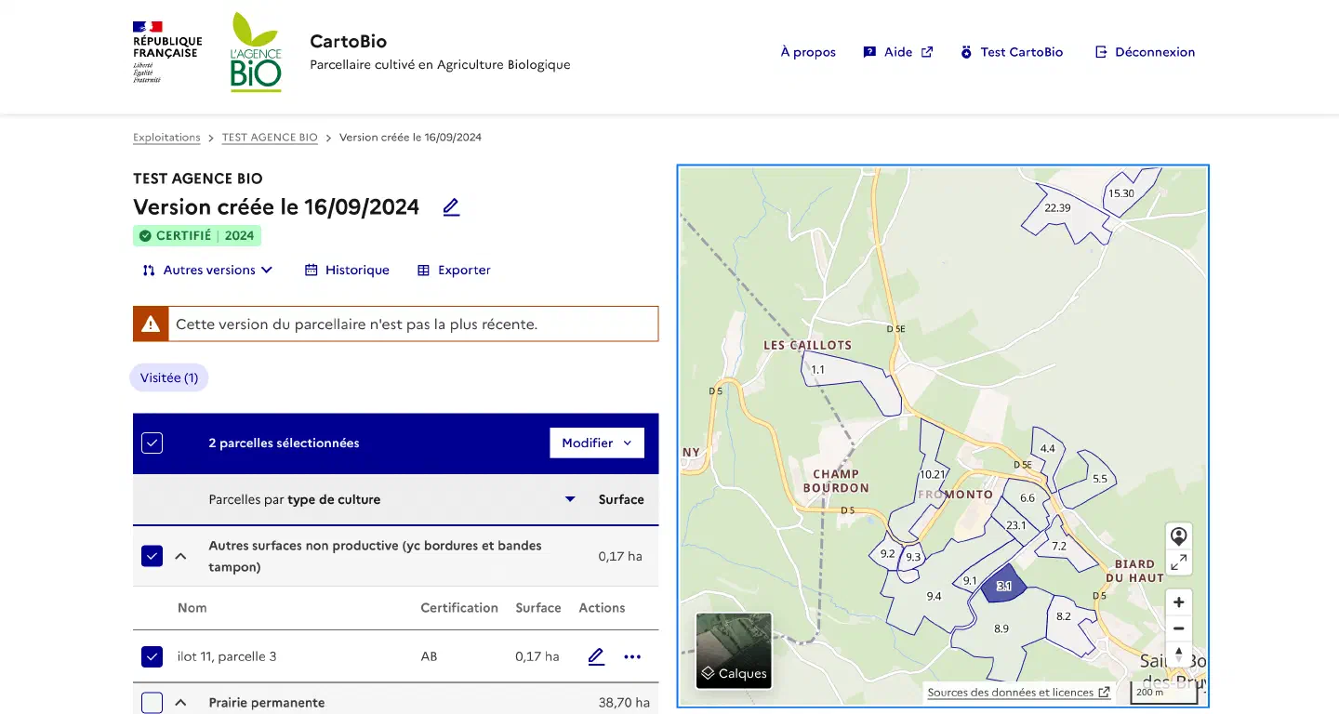Click the CERTIFIÉ 2024 badge
Image resolution: width=1339 pixels, height=714 pixels.
pos(197,236)
